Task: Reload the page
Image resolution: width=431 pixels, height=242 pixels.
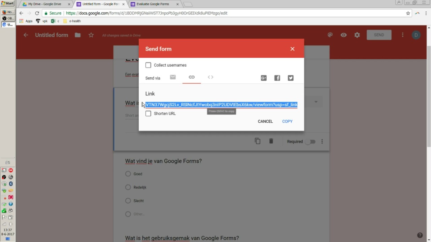Action: (37, 13)
